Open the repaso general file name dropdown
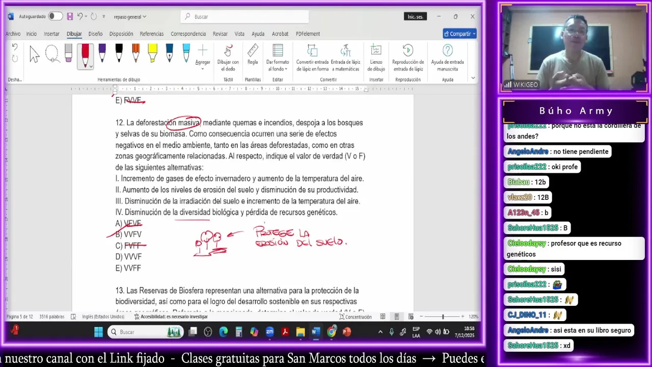This screenshot has height=367, width=652. (130, 17)
